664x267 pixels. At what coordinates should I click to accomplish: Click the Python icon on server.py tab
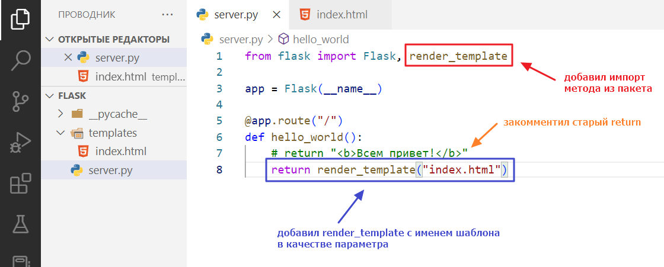pos(204,15)
